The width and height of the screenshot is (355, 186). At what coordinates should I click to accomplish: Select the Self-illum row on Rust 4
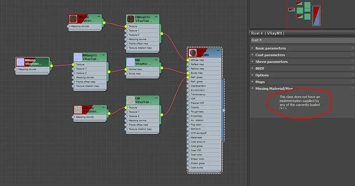(x=204, y=129)
